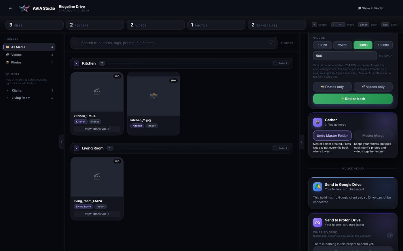Screen dimensions: 403x251
Task: Toggle the Kitchen group Select checkbox
Action: tap(275, 63)
